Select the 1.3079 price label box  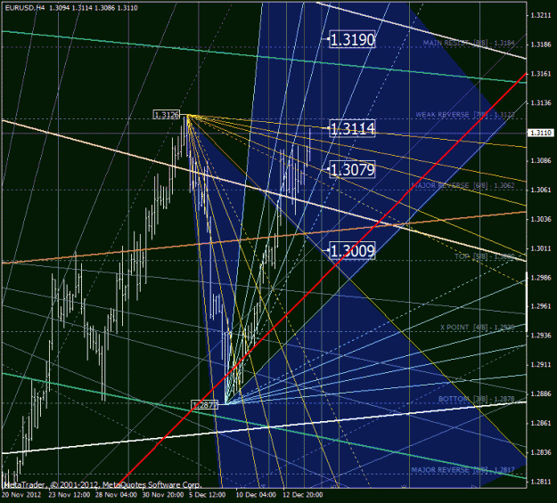coord(352,170)
